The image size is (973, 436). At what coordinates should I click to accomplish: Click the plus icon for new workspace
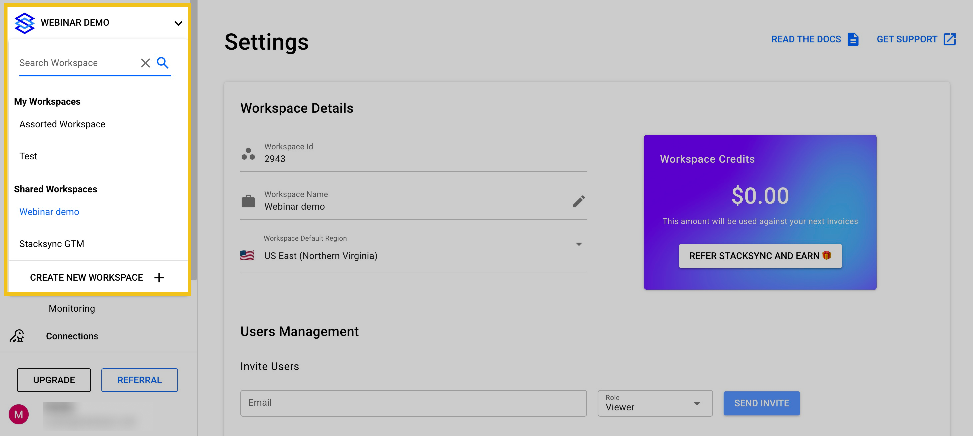(159, 277)
